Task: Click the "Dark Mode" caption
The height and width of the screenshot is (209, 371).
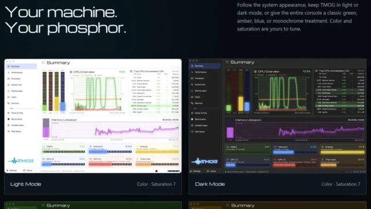Action: coord(210,184)
